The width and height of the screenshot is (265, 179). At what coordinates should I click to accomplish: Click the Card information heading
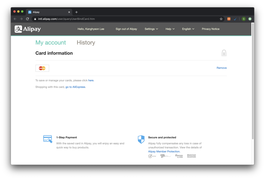click(54, 53)
